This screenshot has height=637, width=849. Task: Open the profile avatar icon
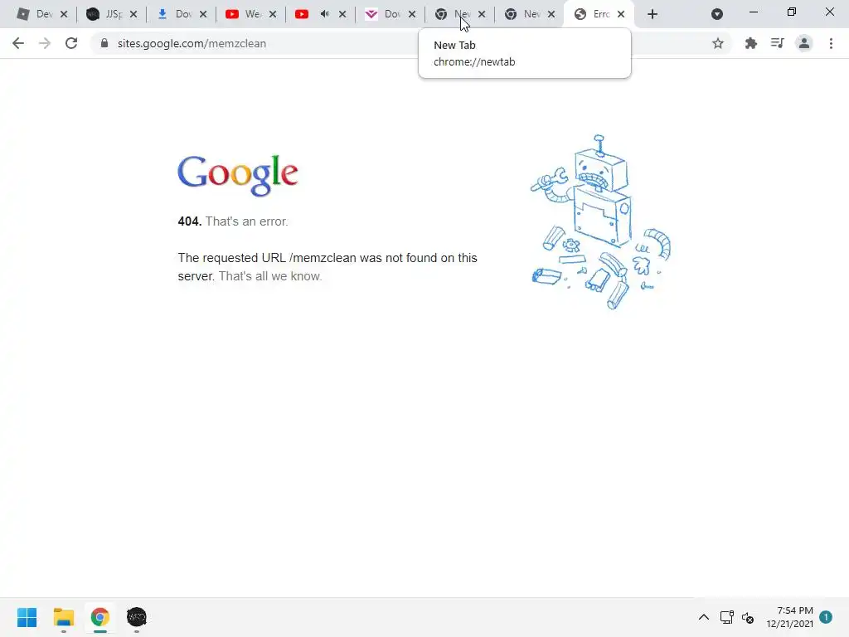pyautogui.click(x=804, y=43)
